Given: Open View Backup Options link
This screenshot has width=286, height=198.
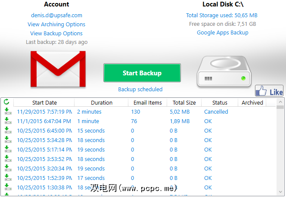Looking at the screenshot, I should coord(56,33).
